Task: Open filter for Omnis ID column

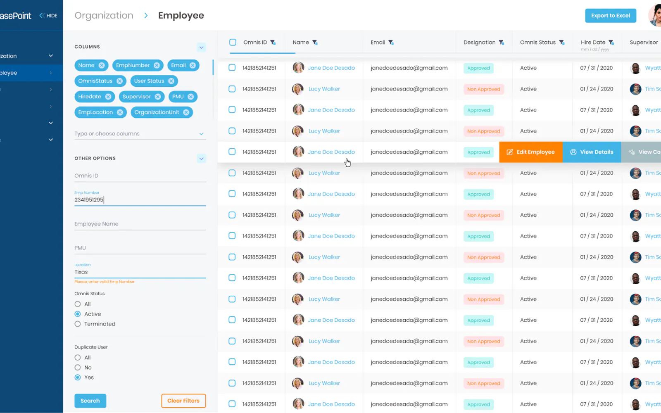Action: point(273,43)
